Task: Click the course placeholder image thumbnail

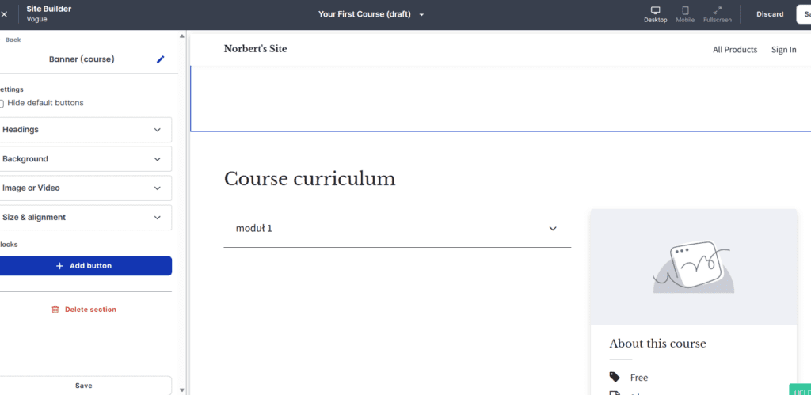Action: (693, 267)
